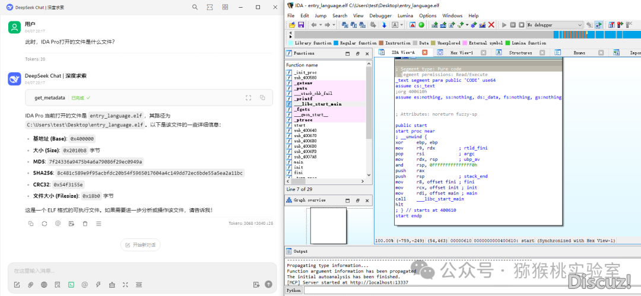This screenshot has height=296, width=641.
Task: Click the web search globe icon
Action: pyautogui.click(x=44, y=285)
